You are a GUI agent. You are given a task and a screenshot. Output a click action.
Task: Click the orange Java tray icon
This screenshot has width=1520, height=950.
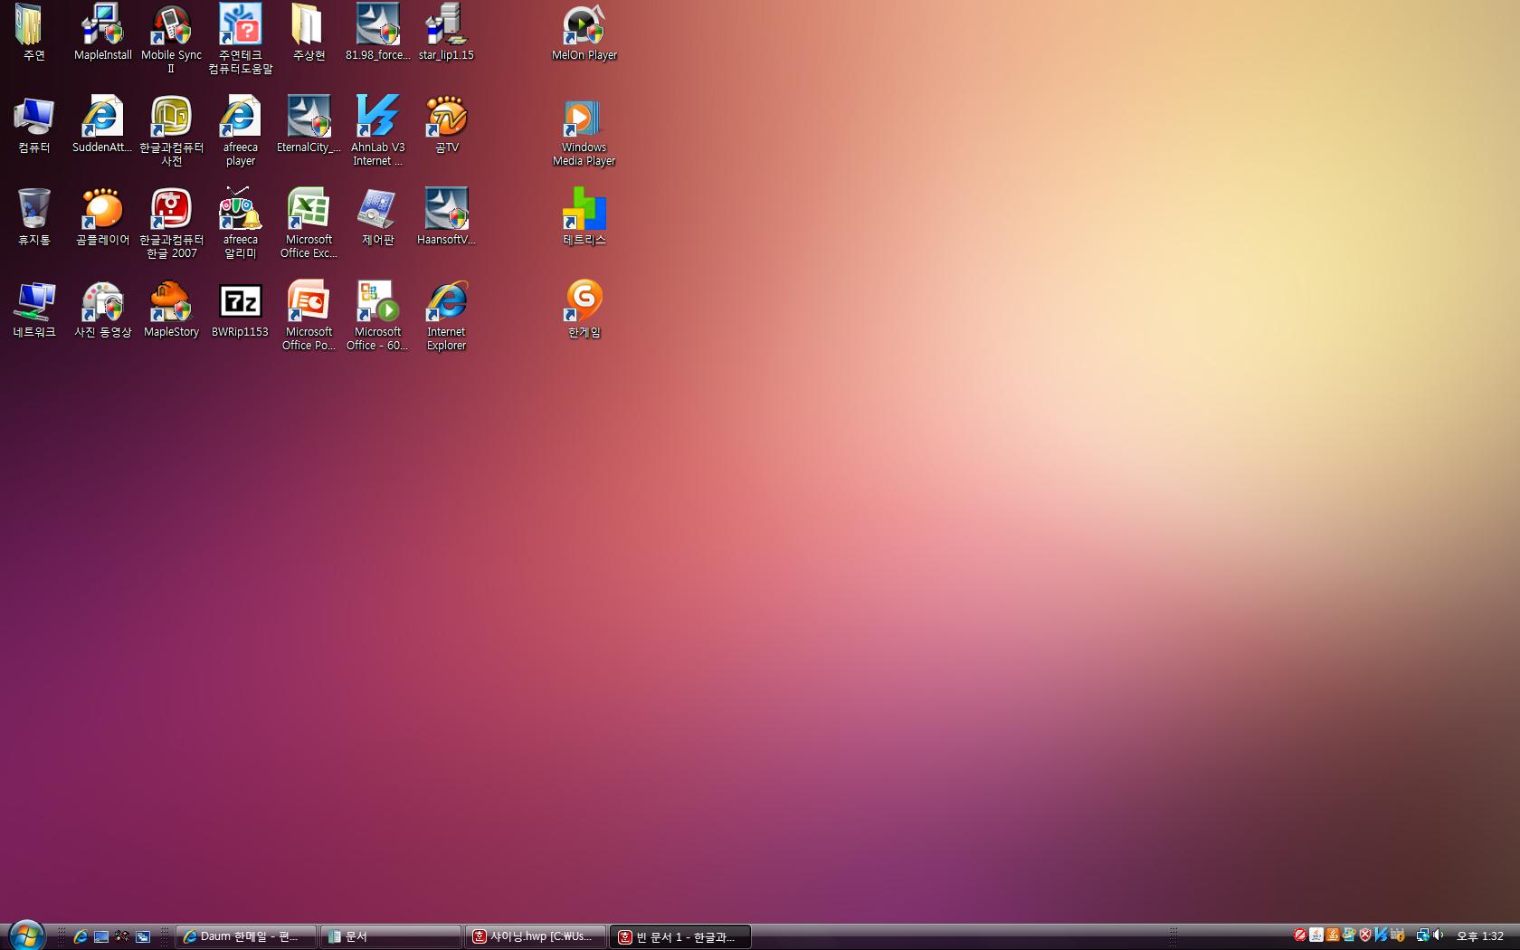[1333, 936]
